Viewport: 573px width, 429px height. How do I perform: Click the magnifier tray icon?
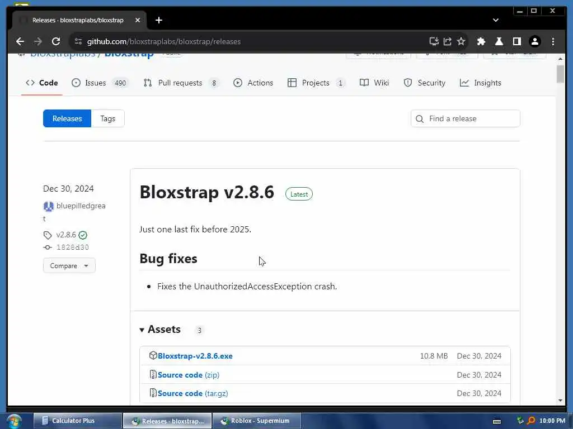(532, 421)
